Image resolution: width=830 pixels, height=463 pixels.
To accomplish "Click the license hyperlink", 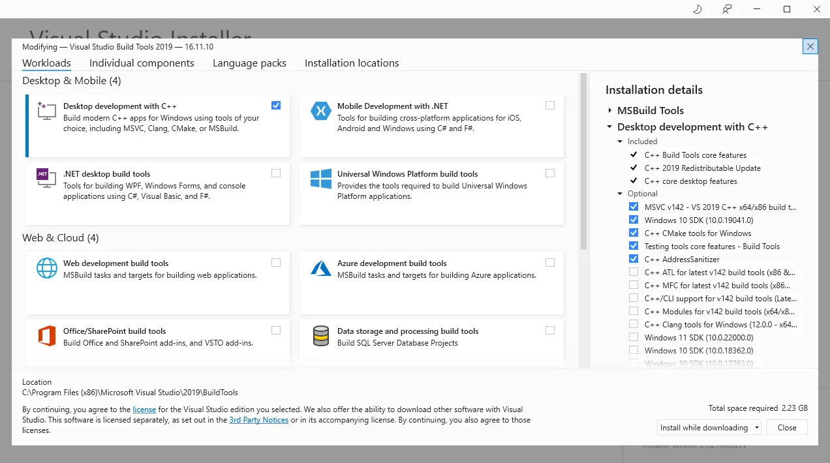I will pos(144,409).
